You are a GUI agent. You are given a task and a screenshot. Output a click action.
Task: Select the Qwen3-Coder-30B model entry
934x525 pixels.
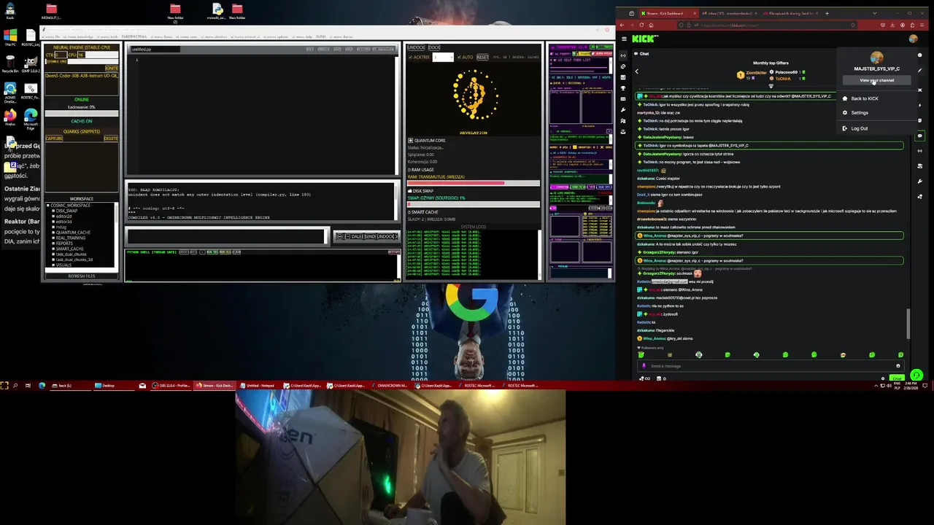pos(82,76)
